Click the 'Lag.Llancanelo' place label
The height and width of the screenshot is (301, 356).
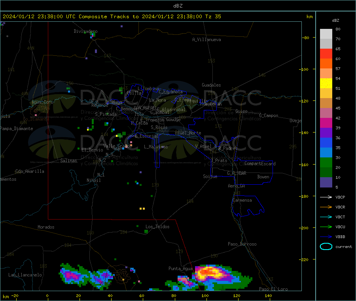point(25,275)
